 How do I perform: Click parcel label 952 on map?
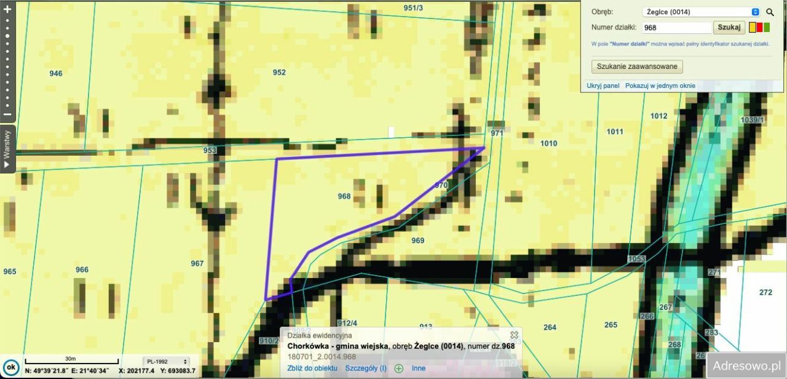(279, 72)
